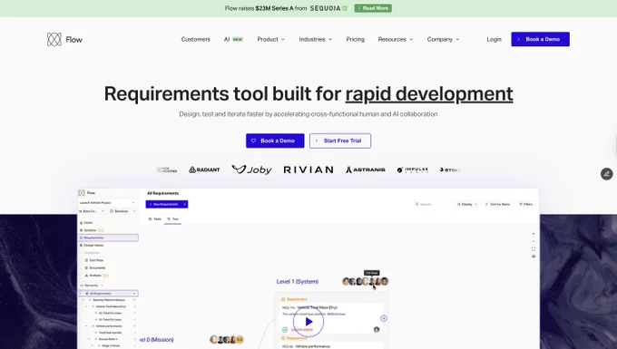Click the Rivian customer logo

(x=308, y=170)
